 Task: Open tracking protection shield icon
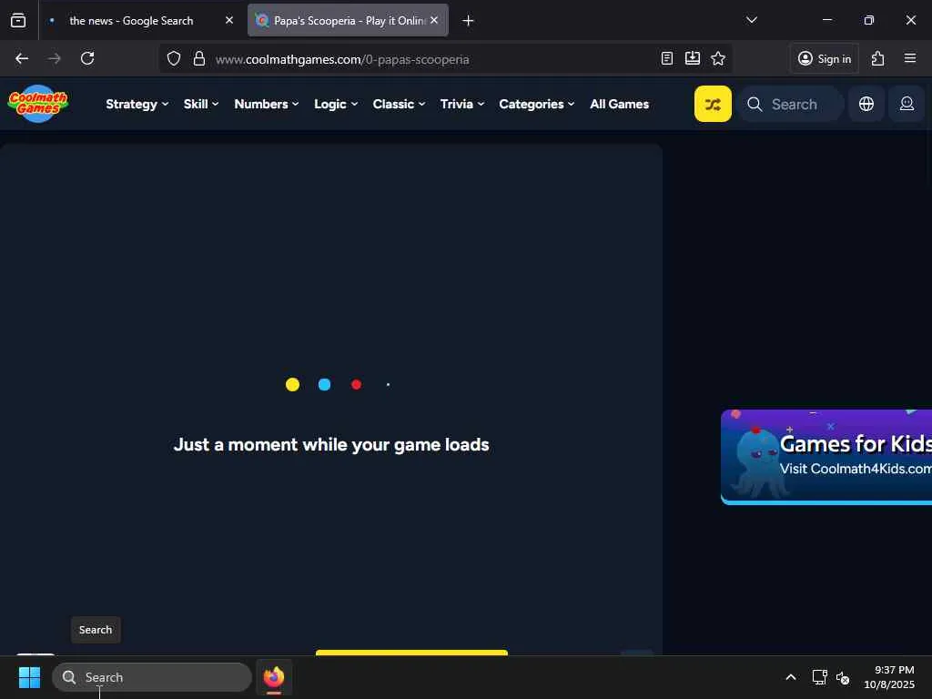[x=174, y=59]
